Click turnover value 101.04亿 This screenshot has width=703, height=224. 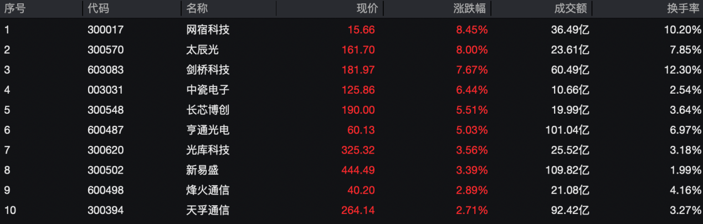(x=568, y=130)
